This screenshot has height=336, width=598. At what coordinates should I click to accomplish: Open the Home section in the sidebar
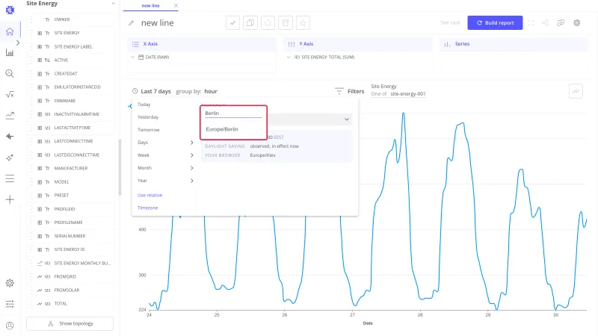[10, 31]
